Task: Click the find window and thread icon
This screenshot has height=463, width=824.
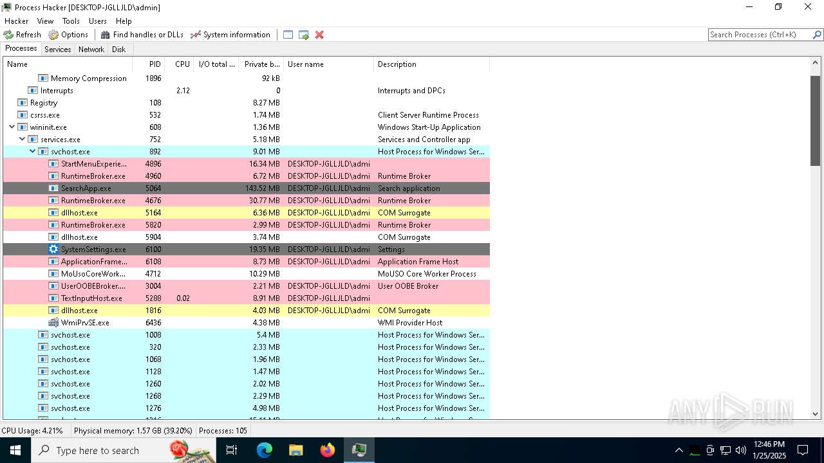Action: point(303,35)
